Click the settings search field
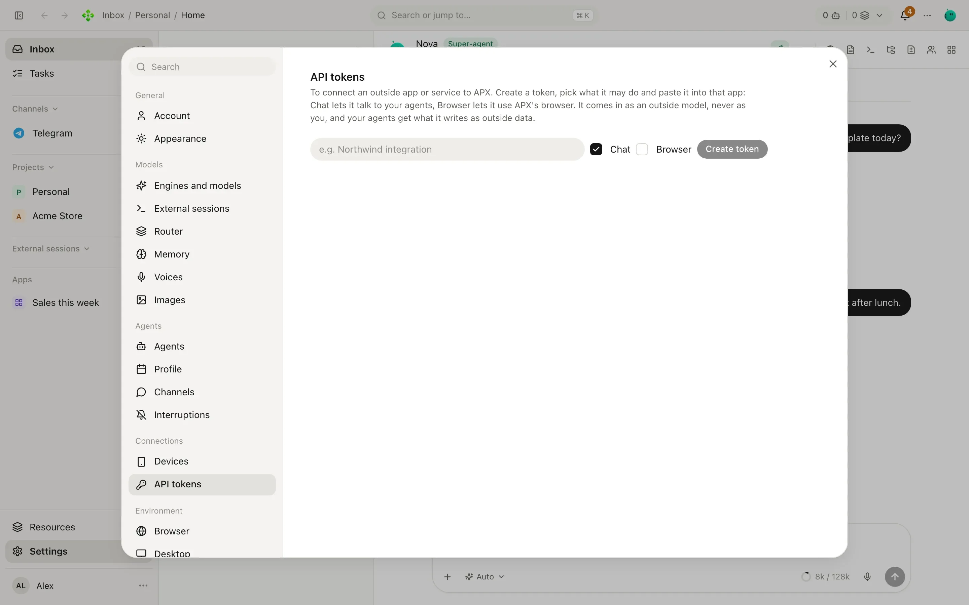 click(202, 67)
